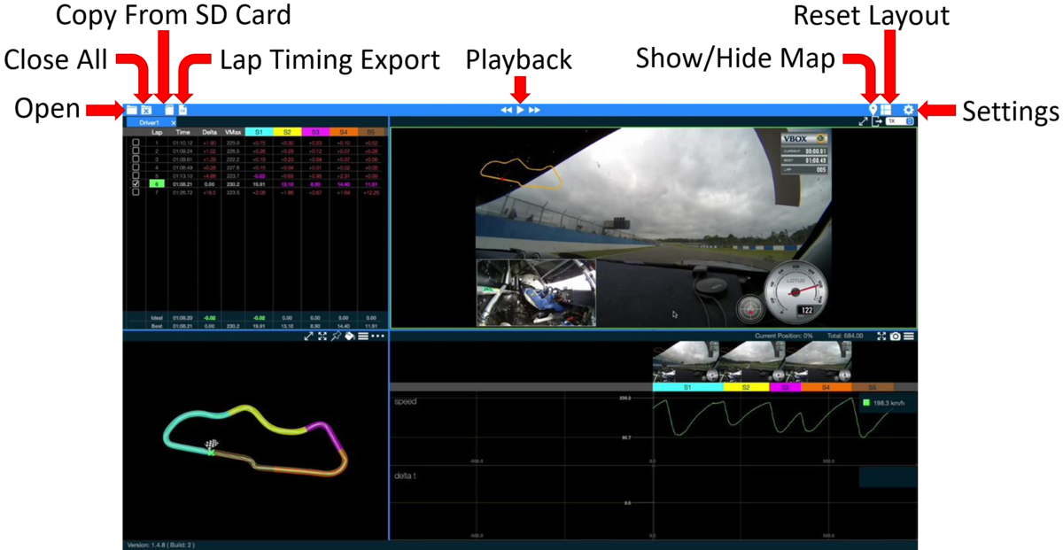Click the graph panel fit-to-screen icon

[x=881, y=337]
